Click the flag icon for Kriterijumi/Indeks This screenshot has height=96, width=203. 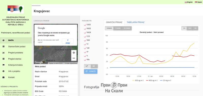3,65
